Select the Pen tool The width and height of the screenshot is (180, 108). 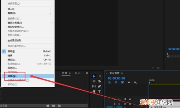[x=99, y=86]
